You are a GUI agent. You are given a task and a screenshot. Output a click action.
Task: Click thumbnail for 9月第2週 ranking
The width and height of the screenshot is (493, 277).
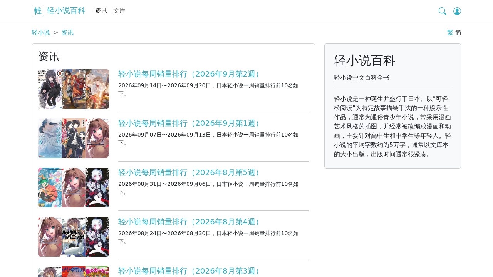click(x=74, y=89)
